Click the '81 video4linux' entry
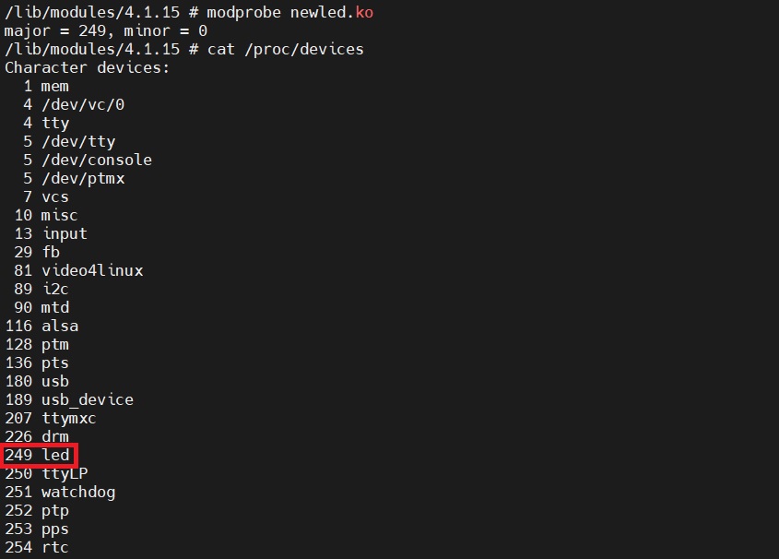The image size is (779, 559). point(78,270)
